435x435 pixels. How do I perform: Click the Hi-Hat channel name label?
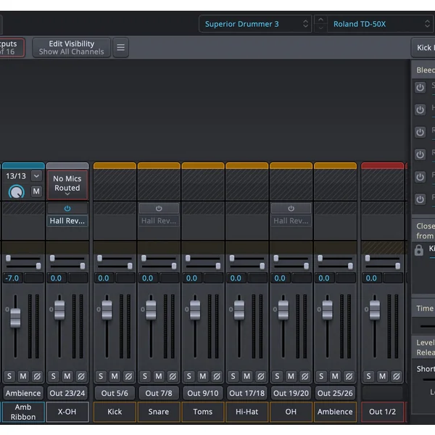pyautogui.click(x=247, y=412)
